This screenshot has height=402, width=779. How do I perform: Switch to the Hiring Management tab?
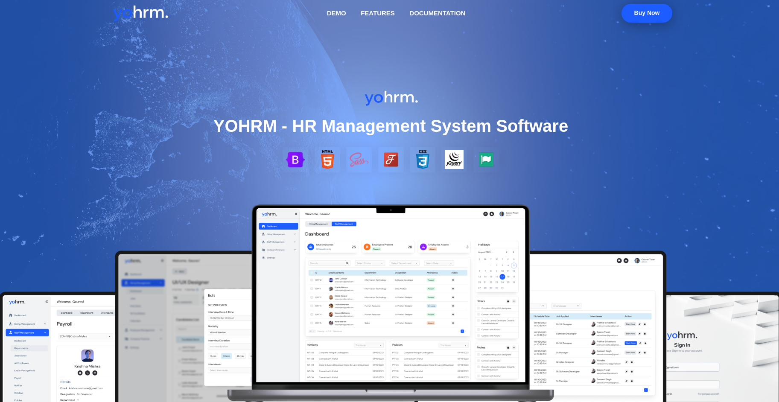click(318, 224)
